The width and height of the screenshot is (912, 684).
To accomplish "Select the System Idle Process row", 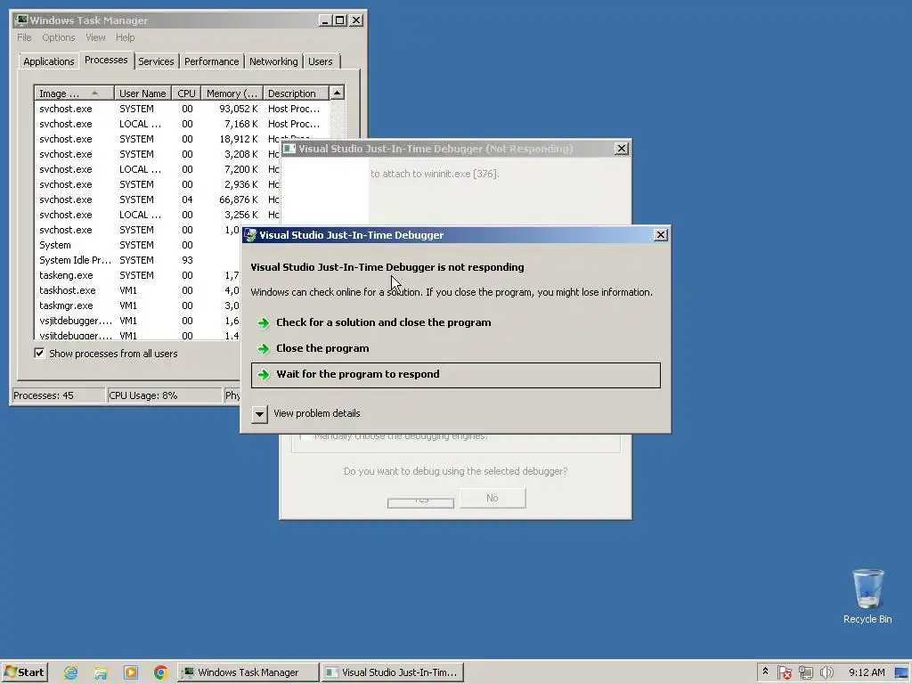I will 138,260.
